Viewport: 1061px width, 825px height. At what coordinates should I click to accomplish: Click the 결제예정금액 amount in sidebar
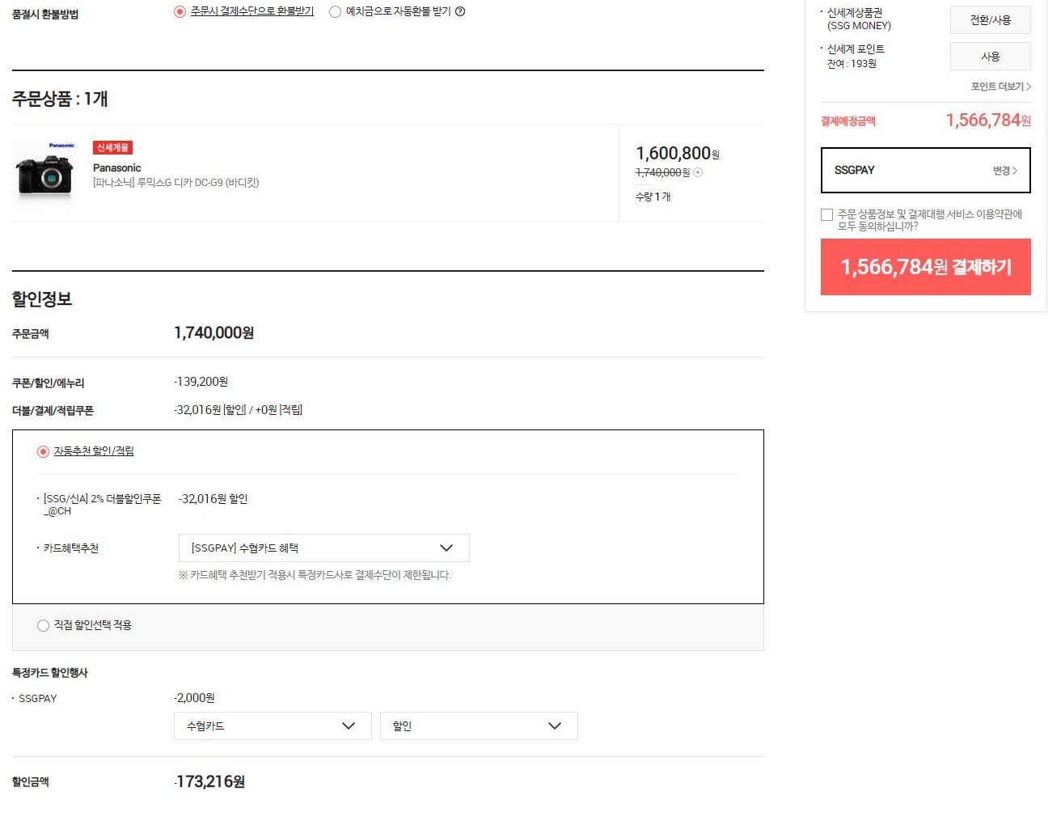tap(988, 121)
